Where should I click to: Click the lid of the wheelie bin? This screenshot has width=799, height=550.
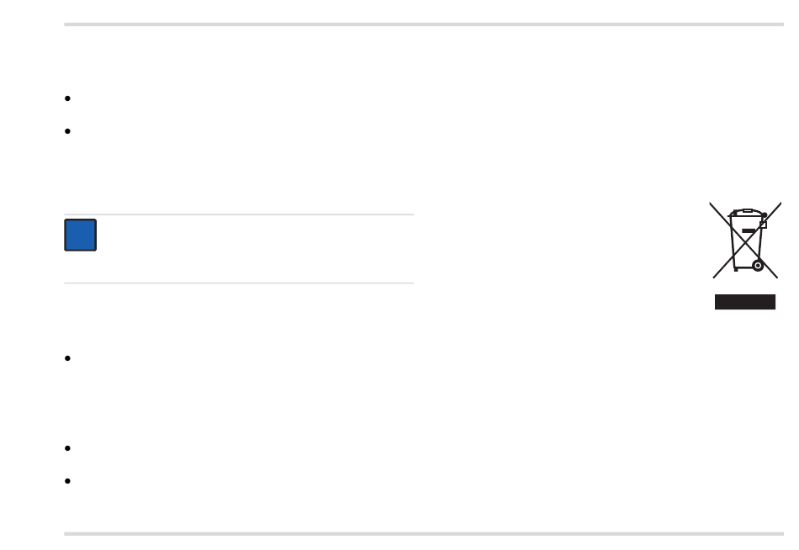point(747,213)
